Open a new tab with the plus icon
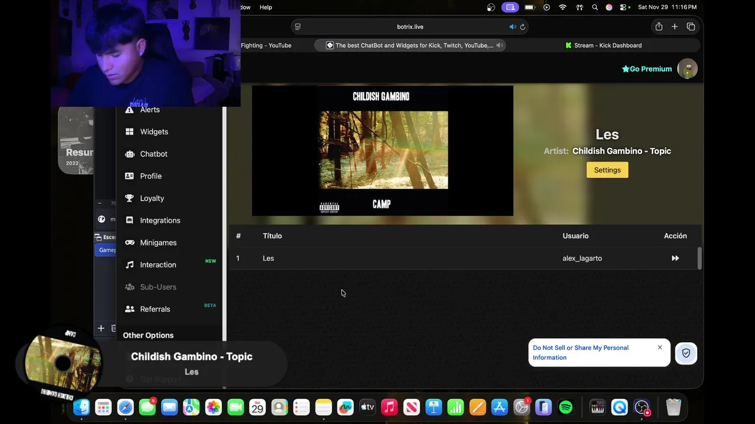The image size is (755, 424). (x=675, y=26)
